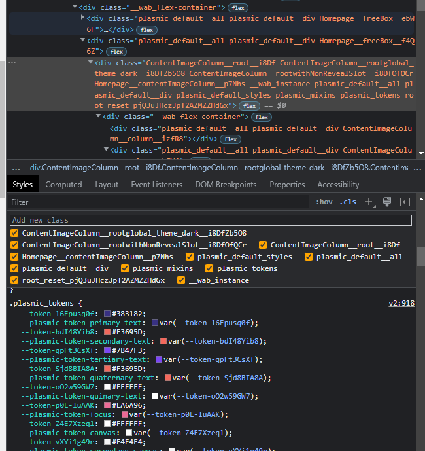Click the #383182 color swatch

click(107, 314)
